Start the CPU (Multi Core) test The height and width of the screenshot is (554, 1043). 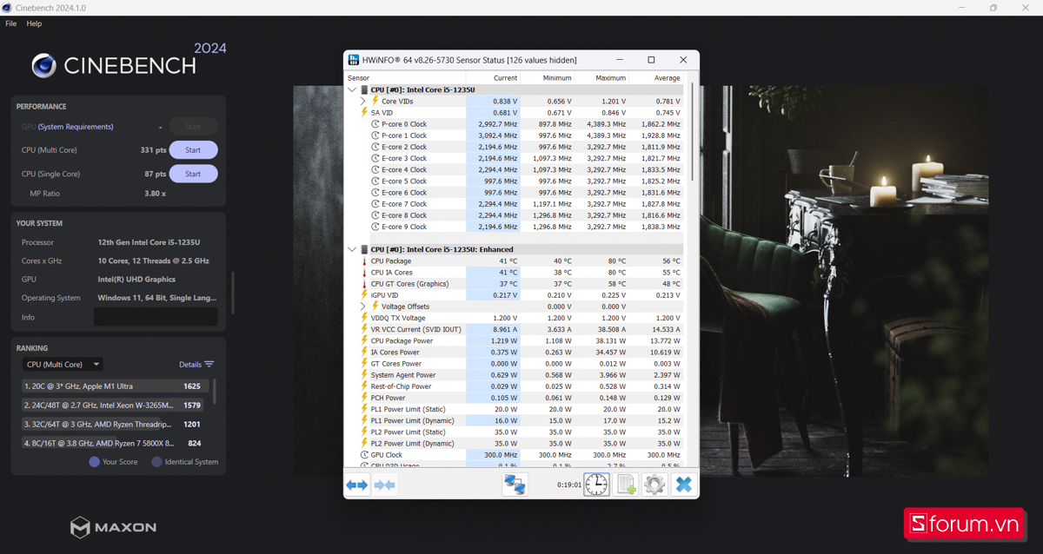coord(193,150)
